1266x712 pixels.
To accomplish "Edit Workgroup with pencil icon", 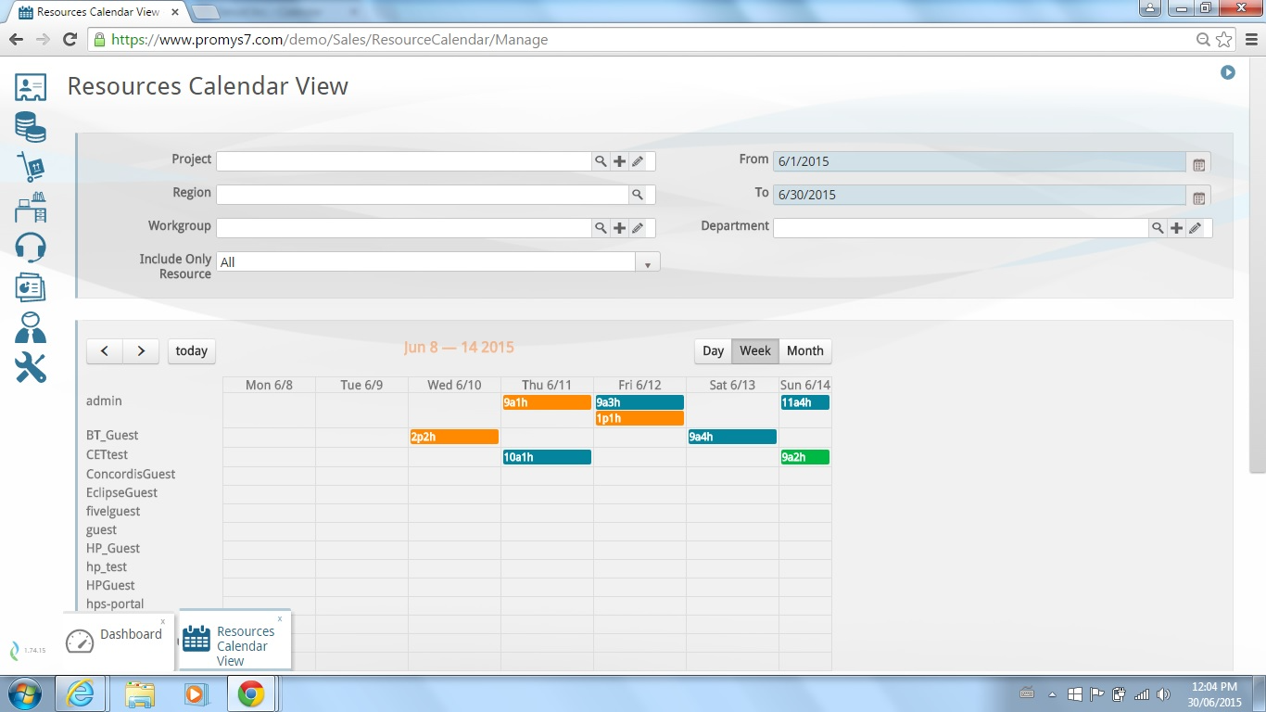I will click(x=638, y=228).
